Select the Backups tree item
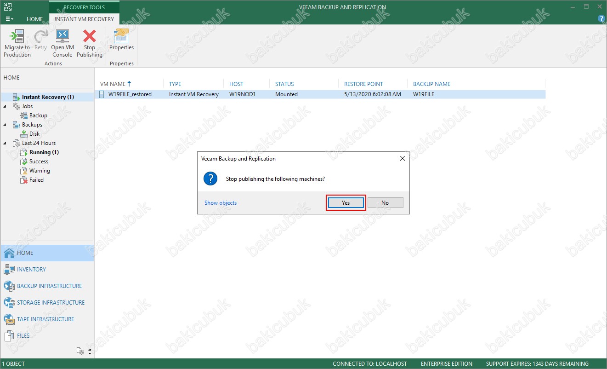 click(32, 125)
